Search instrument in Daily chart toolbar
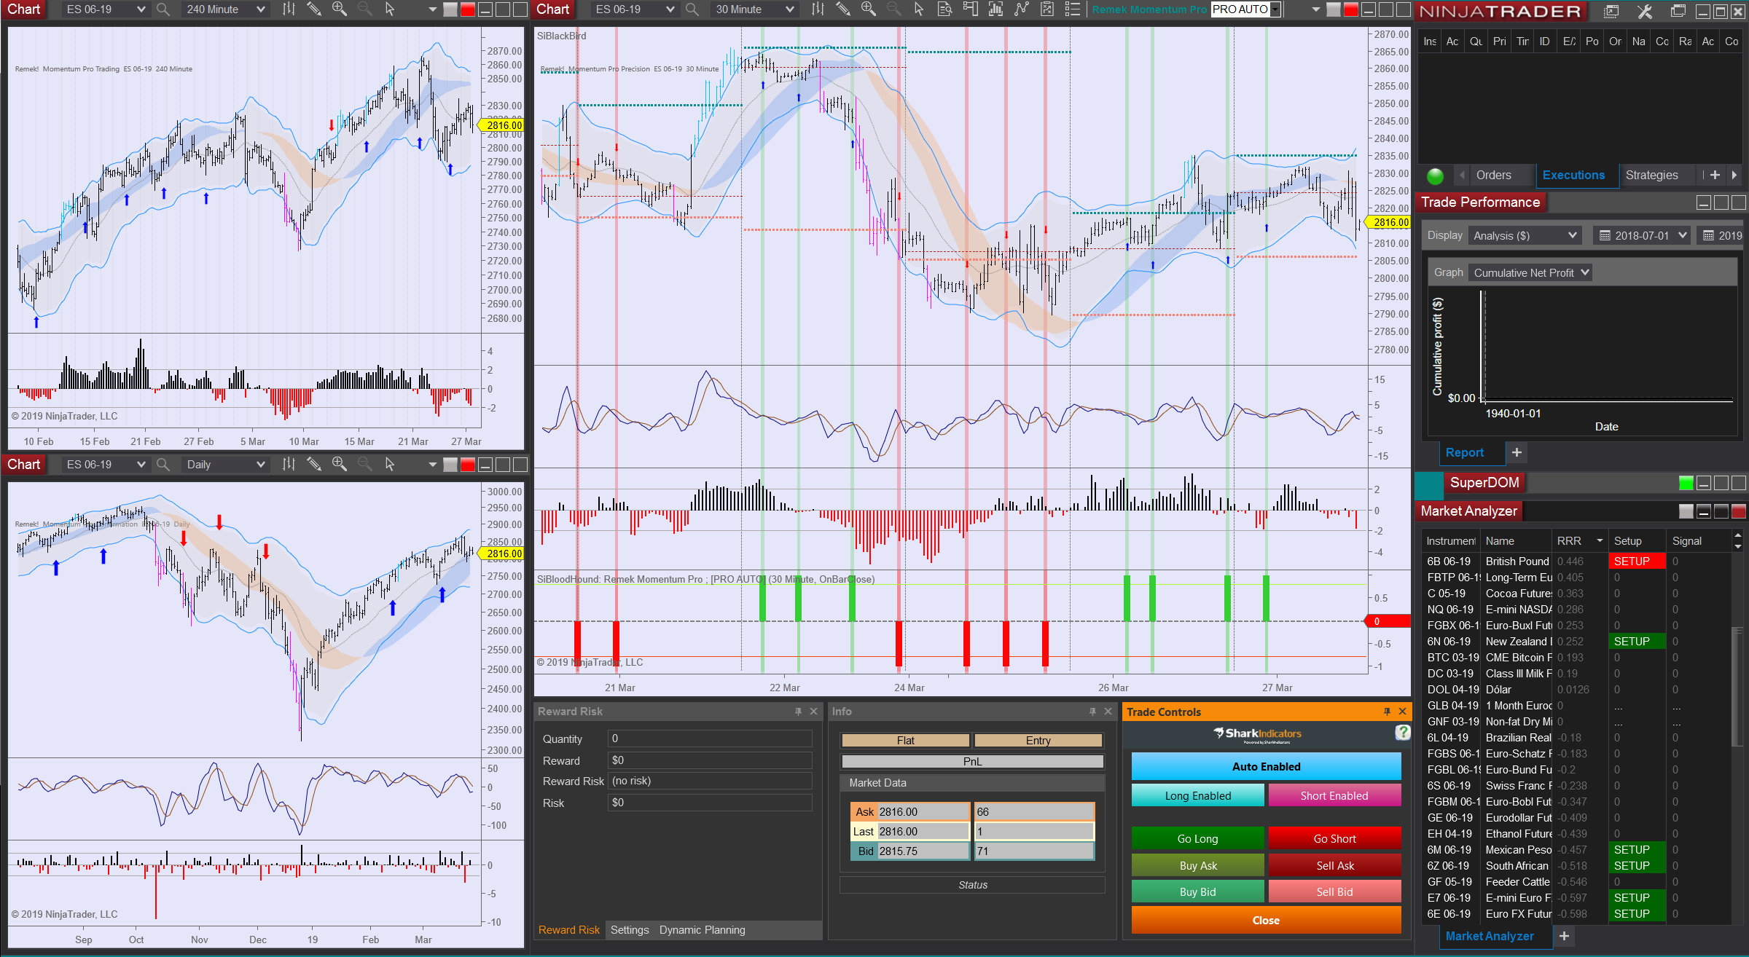 163,464
